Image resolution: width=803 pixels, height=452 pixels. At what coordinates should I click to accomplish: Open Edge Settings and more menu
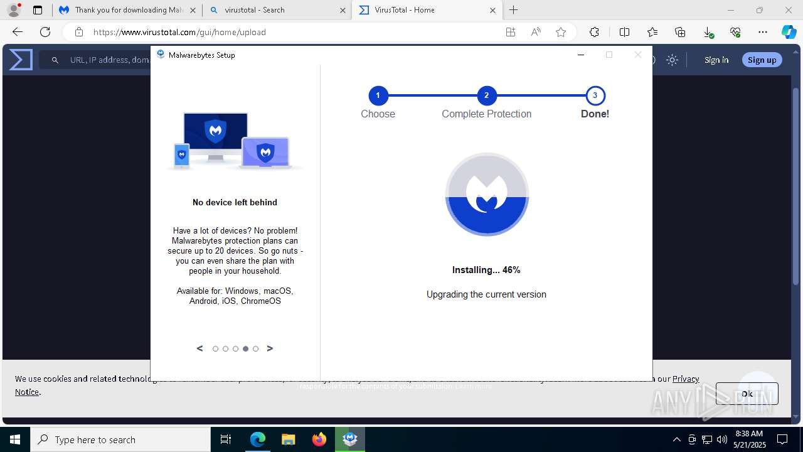[763, 32]
